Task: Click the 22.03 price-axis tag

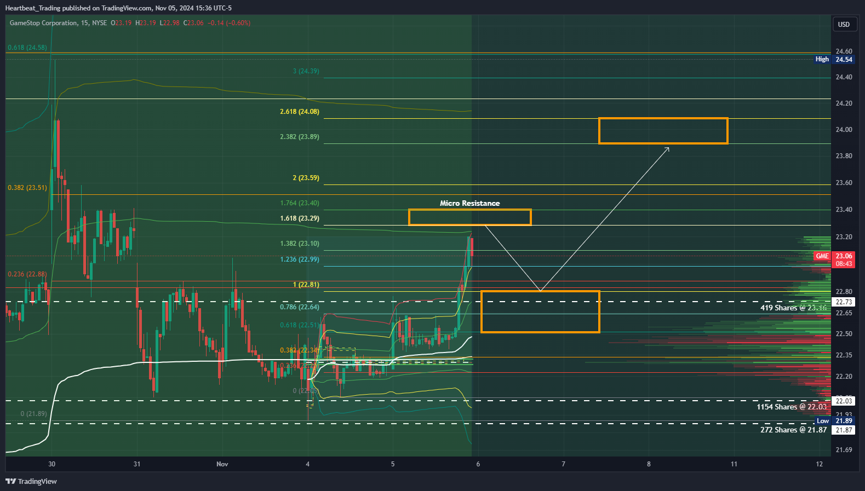Action: click(x=844, y=401)
